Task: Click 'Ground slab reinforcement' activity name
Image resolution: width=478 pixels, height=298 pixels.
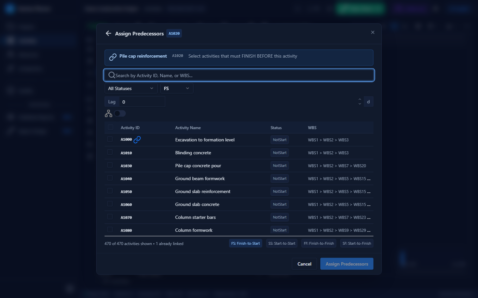Action: [203, 191]
